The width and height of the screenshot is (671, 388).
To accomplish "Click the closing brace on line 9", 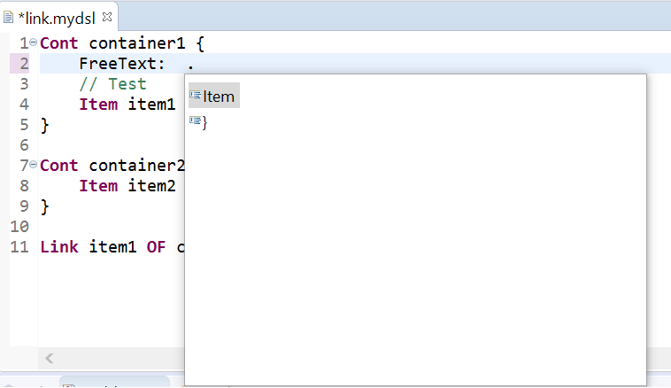I will coord(45,206).
